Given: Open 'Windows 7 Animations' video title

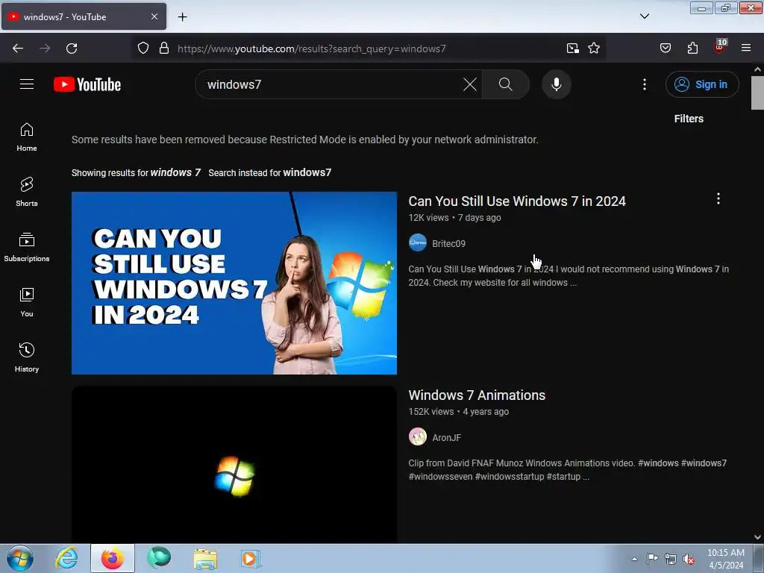Looking at the screenshot, I should pos(477,395).
